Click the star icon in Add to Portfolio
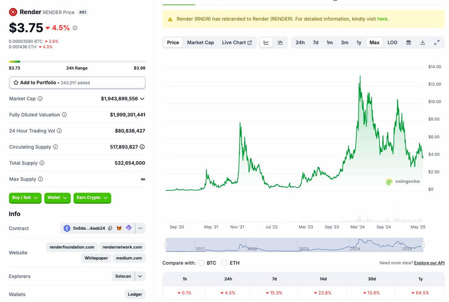Viewport: 449px width, 302px height. [x=16, y=82]
